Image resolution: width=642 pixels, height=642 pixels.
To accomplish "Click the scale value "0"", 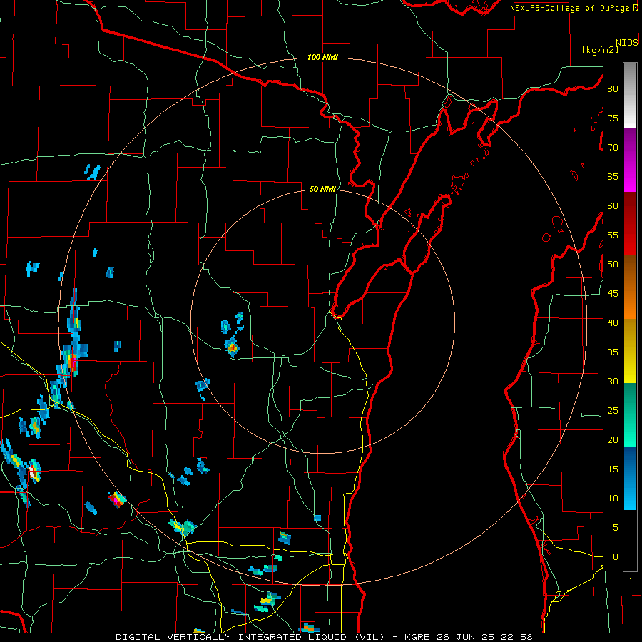I will click(x=616, y=557).
